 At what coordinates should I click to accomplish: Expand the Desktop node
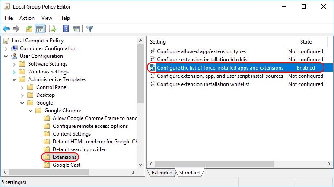(x=22, y=95)
